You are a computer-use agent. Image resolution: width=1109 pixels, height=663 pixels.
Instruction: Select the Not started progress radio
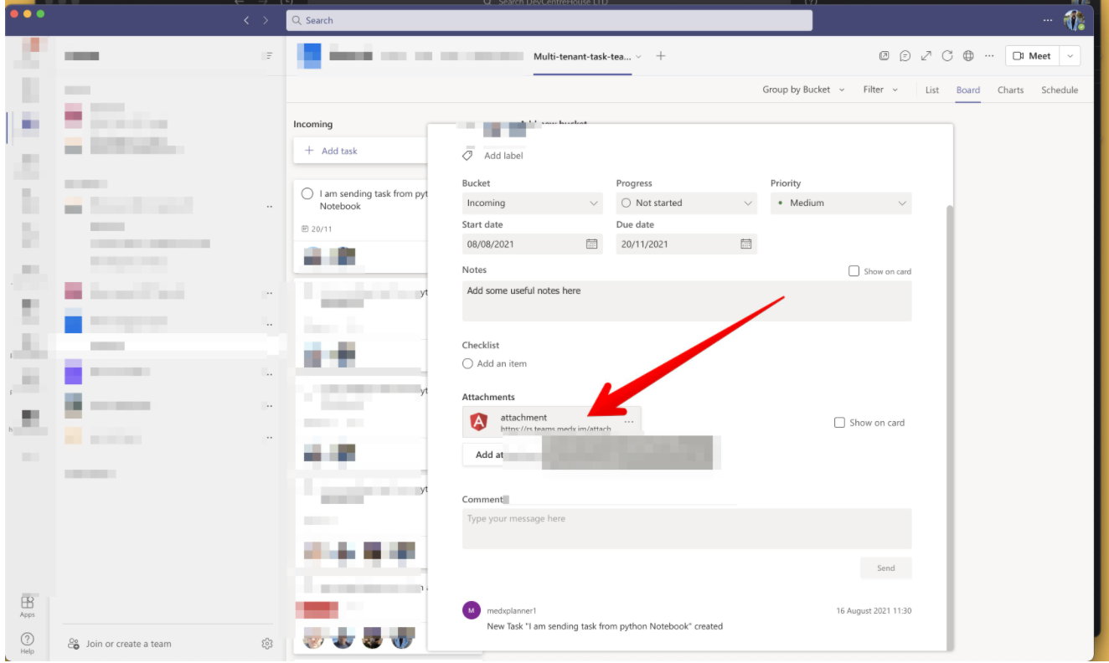coord(626,203)
